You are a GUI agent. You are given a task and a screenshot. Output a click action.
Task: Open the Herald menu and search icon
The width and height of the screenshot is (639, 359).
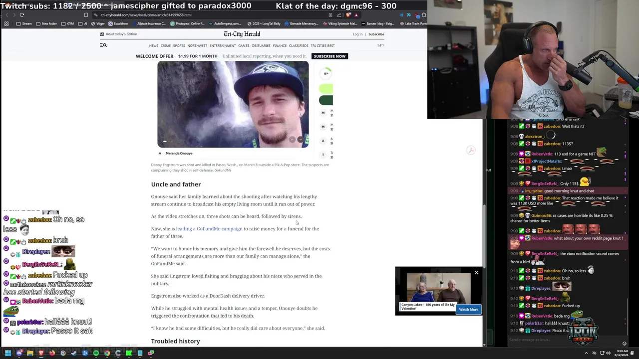pyautogui.click(x=103, y=45)
